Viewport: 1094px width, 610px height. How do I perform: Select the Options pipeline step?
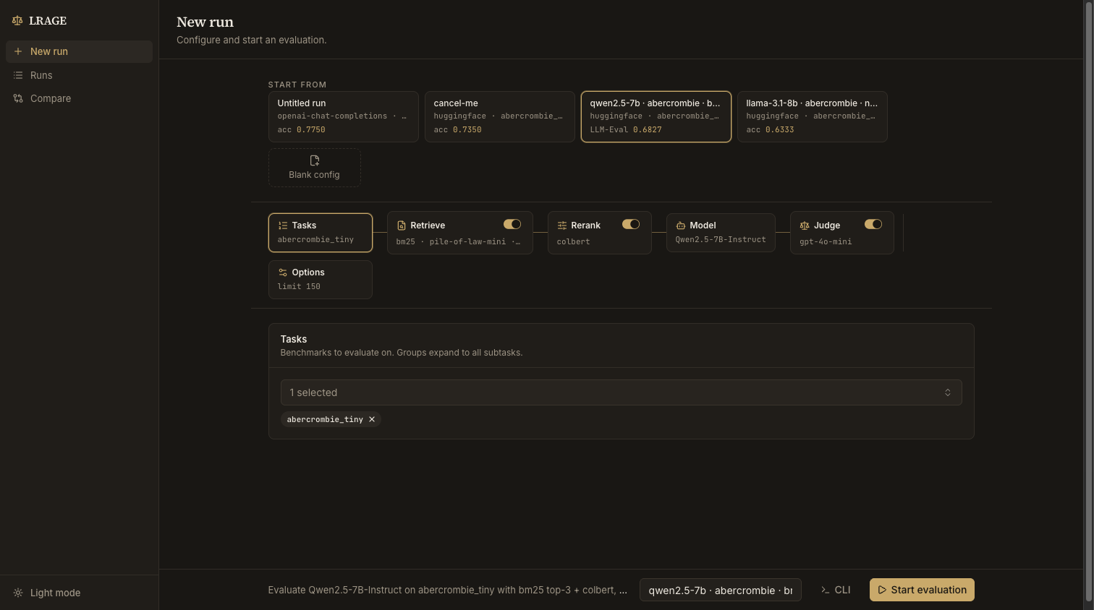pyautogui.click(x=321, y=280)
